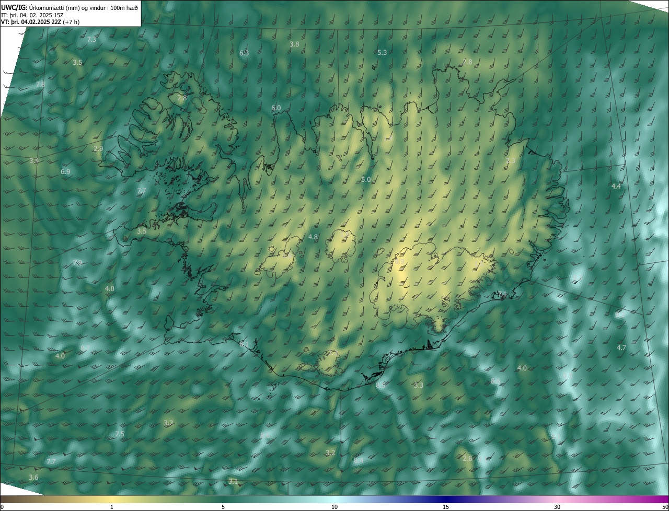Click the IT initialization time 15Z line
This screenshot has width=669, height=511.
tap(32, 15)
